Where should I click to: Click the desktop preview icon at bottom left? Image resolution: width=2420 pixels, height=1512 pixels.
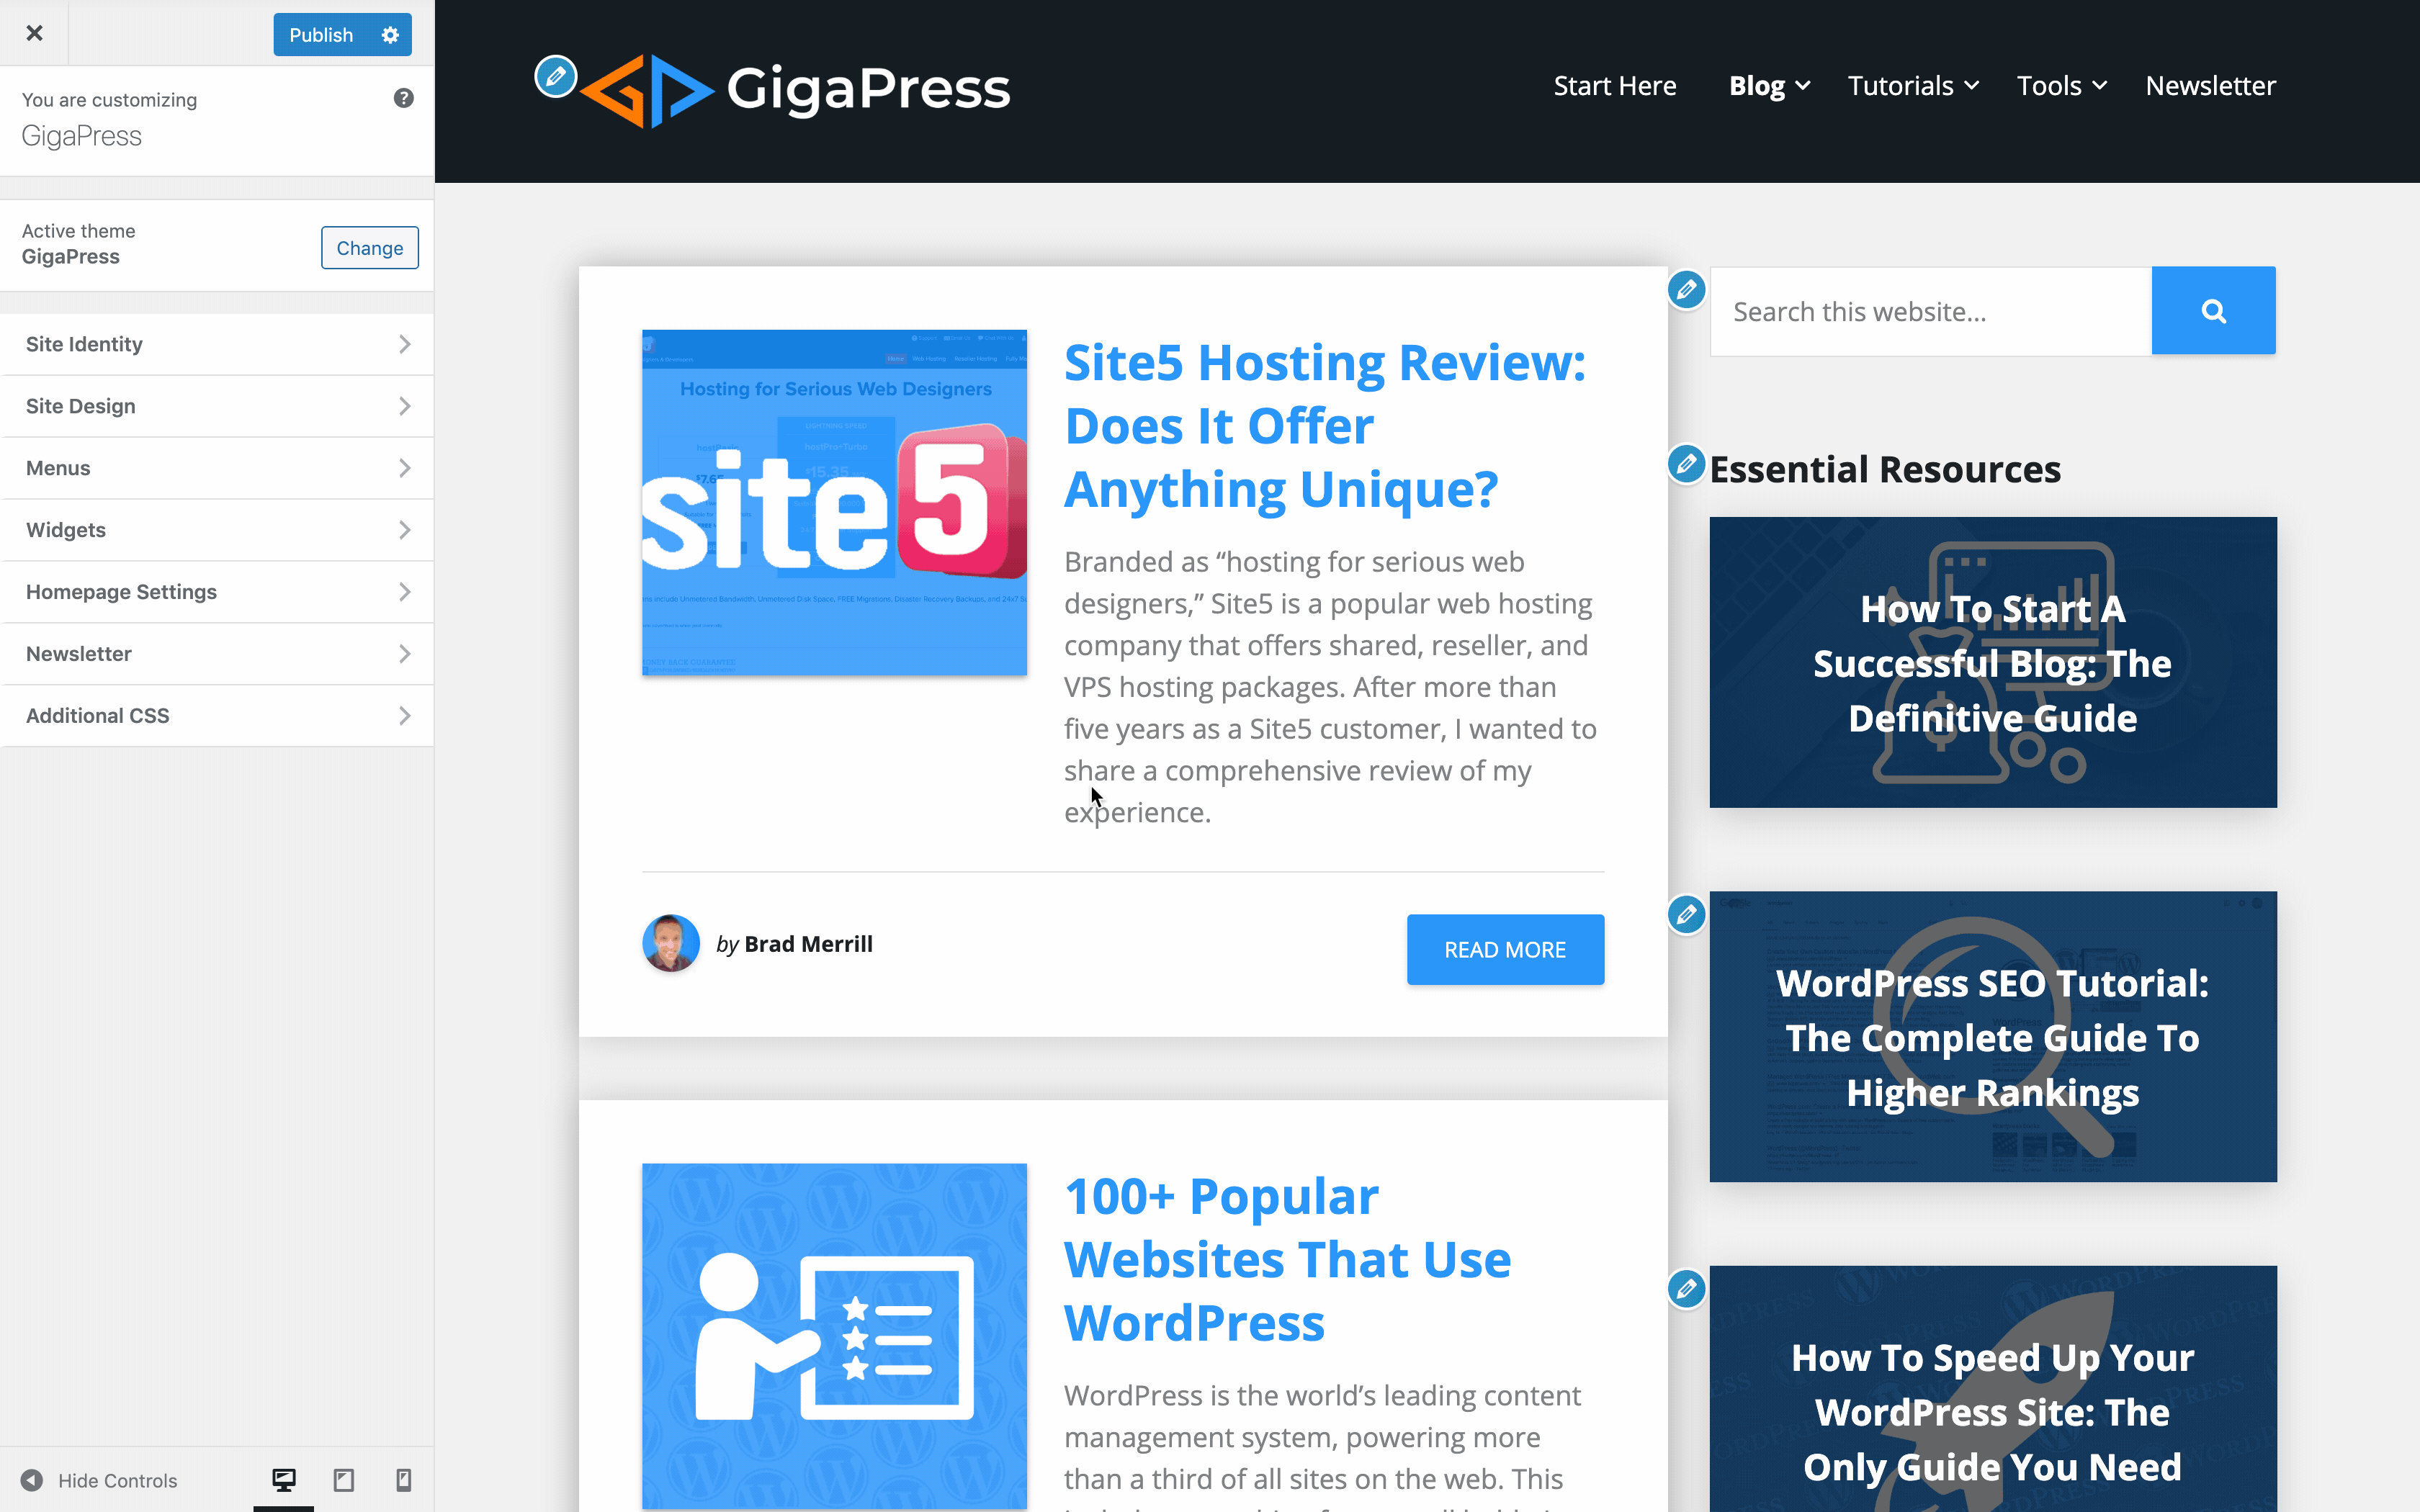(x=284, y=1480)
